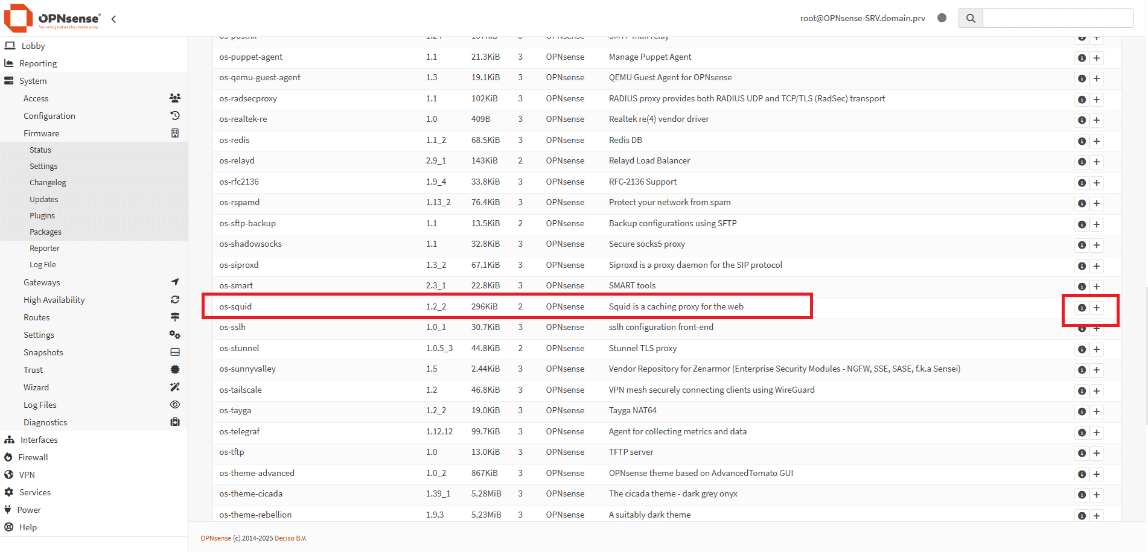Select the os-sslh plugin name
The width and height of the screenshot is (1148, 552).
[232, 327]
